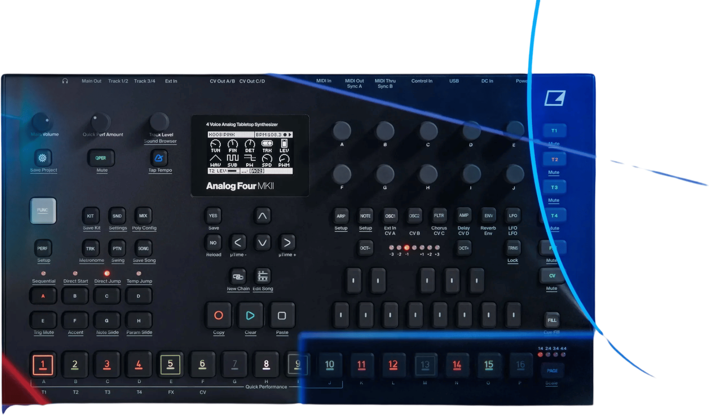Image resolution: width=709 pixels, height=415 pixels.
Task: Toggle bank H Param Slide key
Action: pyautogui.click(x=138, y=320)
